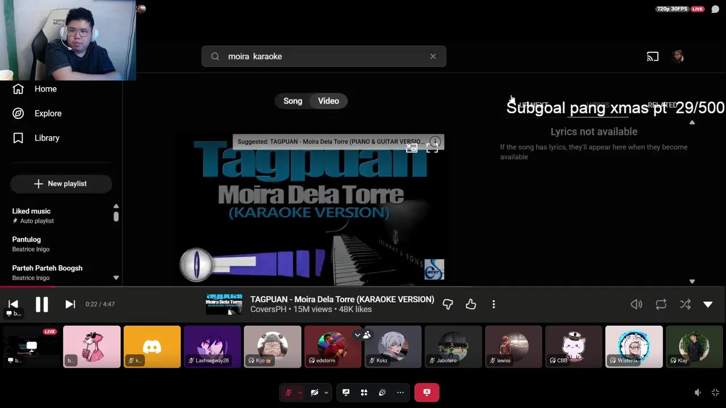Enter fullscreen on the video

[432, 148]
